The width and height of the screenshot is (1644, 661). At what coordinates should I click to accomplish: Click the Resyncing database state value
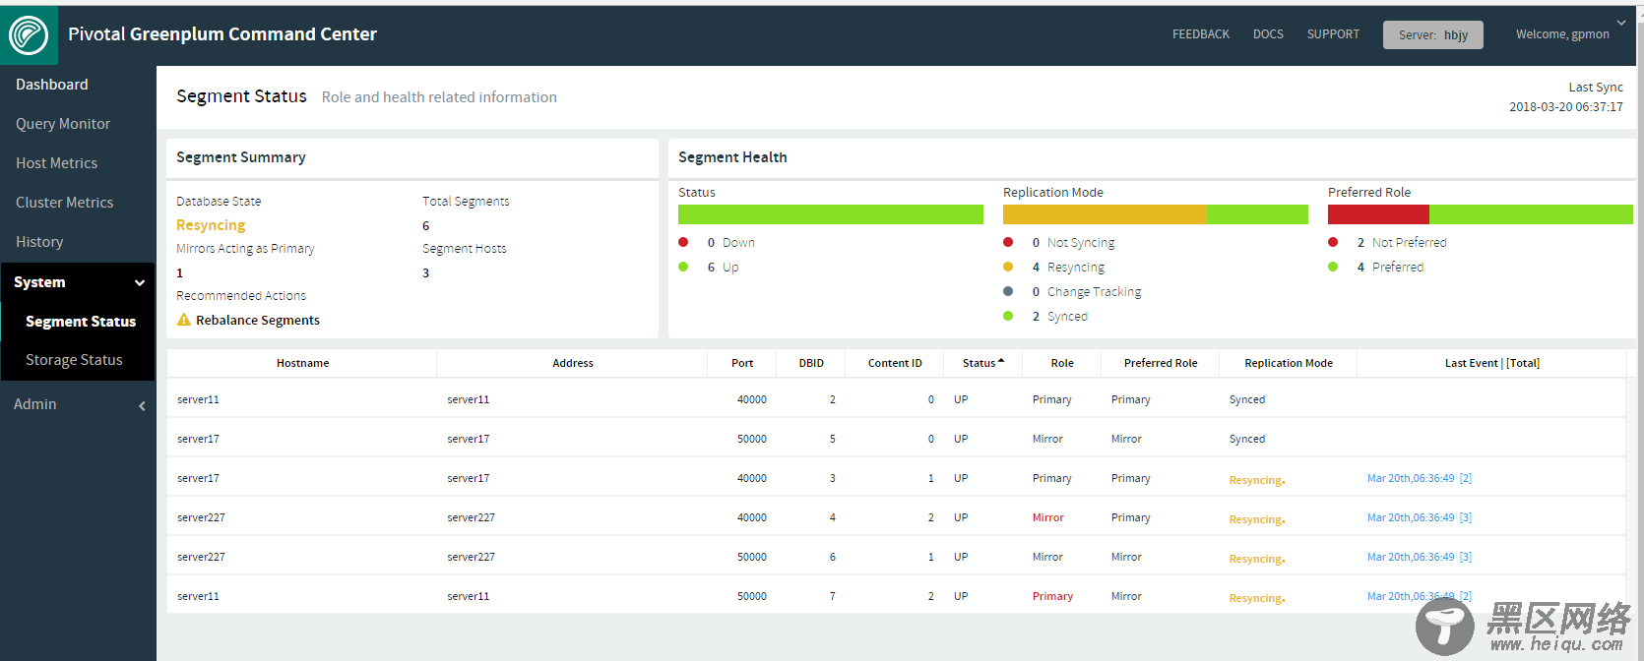click(211, 225)
